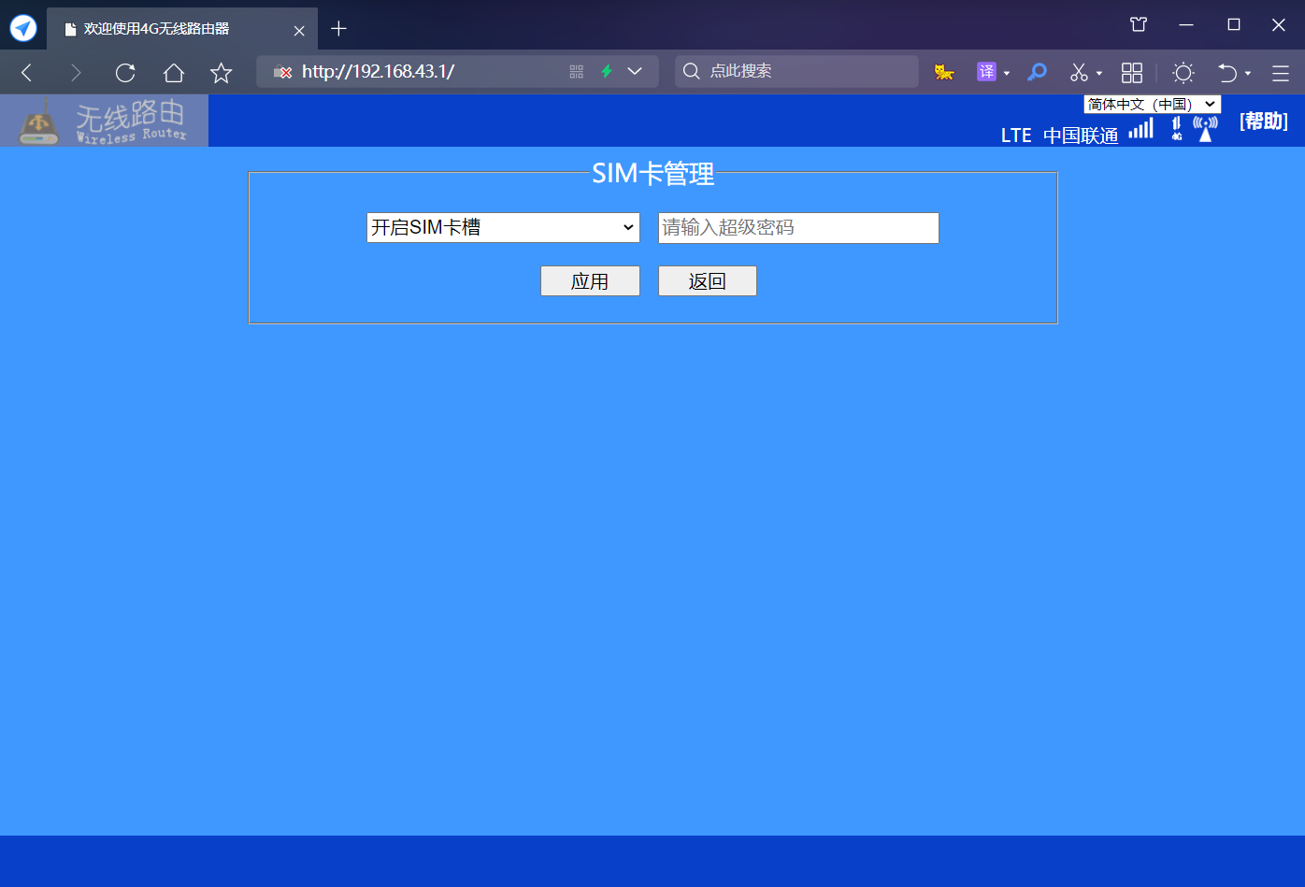Select the 欢迎使用4G无线路由器 tab
The image size is (1305, 887).
(x=182, y=29)
